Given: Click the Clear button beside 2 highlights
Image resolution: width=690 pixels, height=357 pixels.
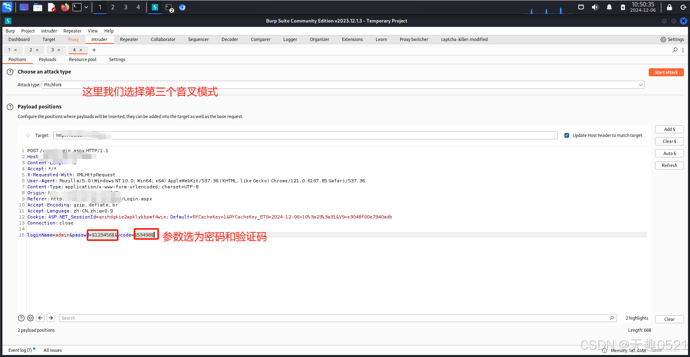Looking at the screenshot, I should coord(669,319).
